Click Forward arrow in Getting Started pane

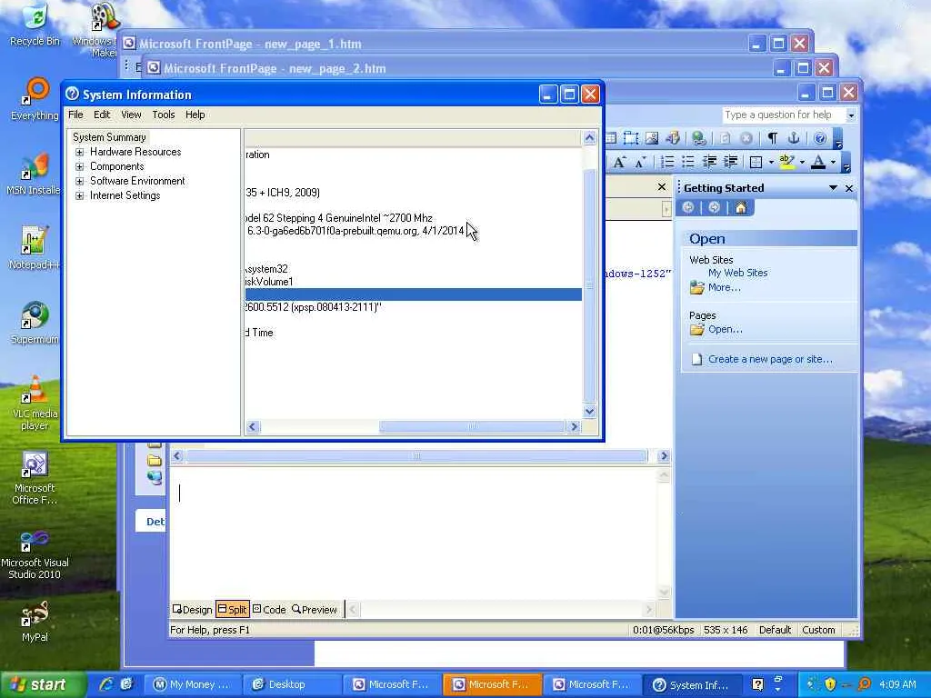coord(715,207)
